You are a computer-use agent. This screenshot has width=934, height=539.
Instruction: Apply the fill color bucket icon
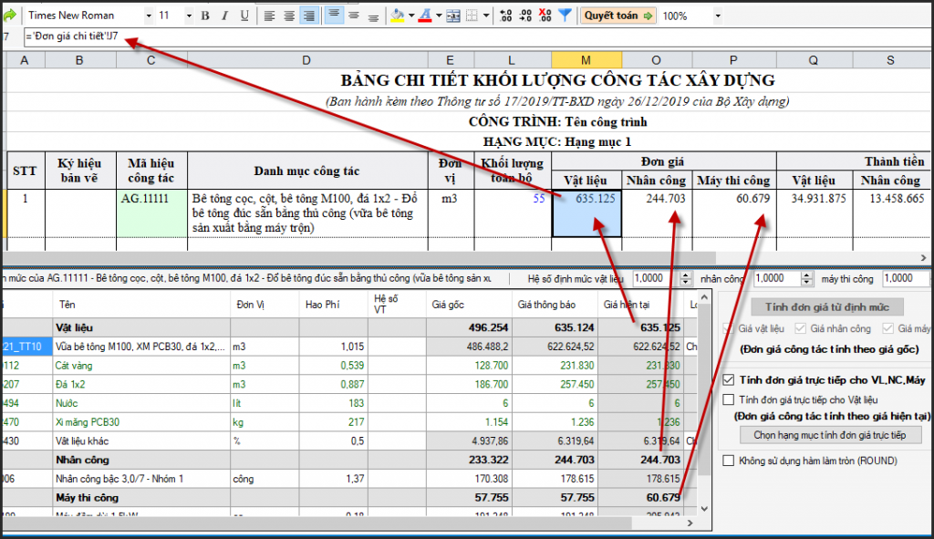tap(398, 16)
